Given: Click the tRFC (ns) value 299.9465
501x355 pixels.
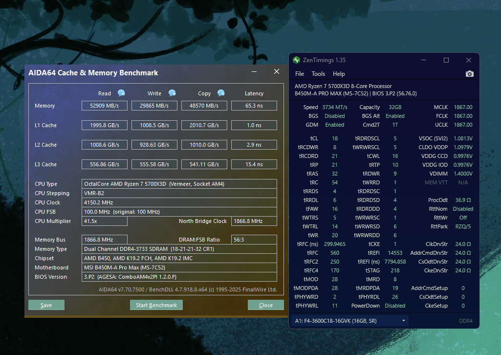Looking at the screenshot, I should (334, 244).
